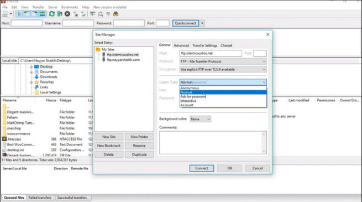Open the Bookmarks menu
The width and height of the screenshot is (362, 202).
(70, 7)
